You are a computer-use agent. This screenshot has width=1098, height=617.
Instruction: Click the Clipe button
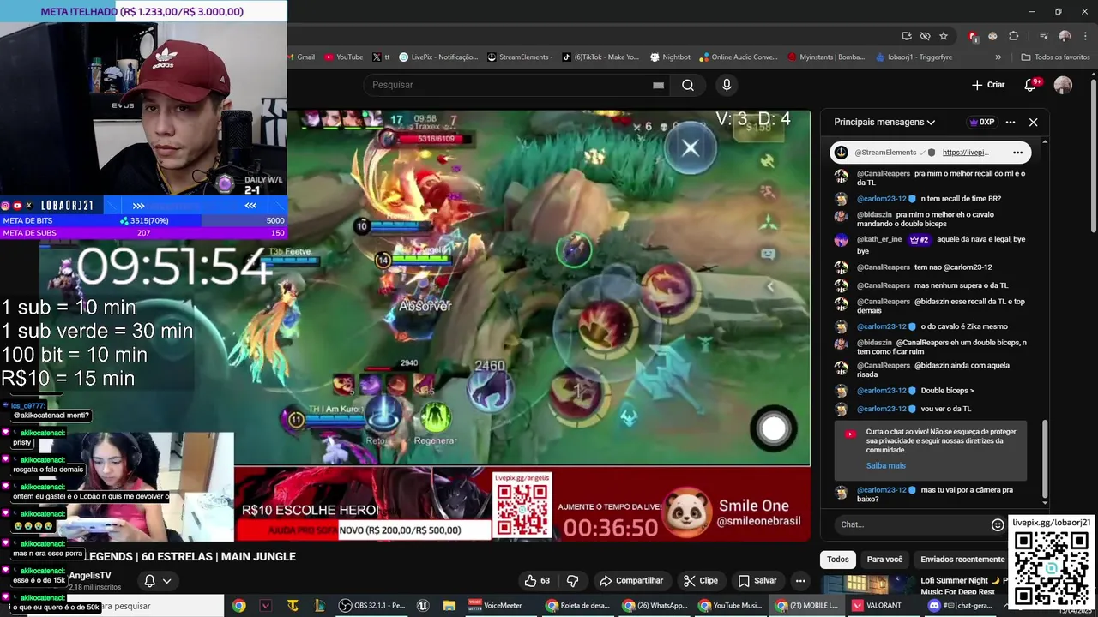click(701, 580)
